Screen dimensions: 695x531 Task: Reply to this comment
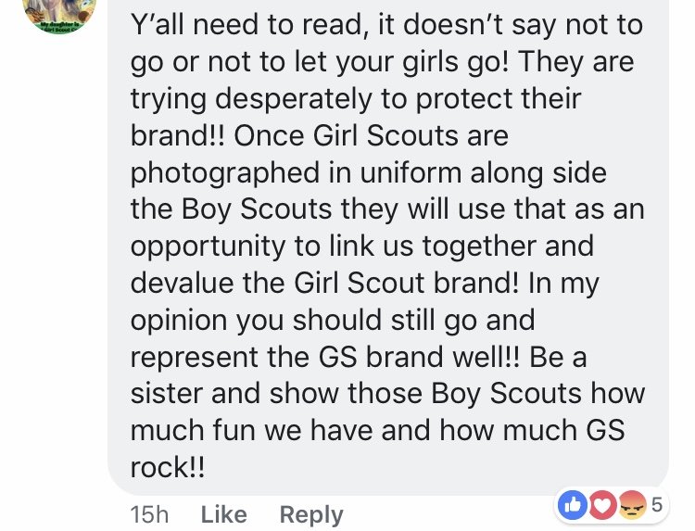tap(311, 515)
